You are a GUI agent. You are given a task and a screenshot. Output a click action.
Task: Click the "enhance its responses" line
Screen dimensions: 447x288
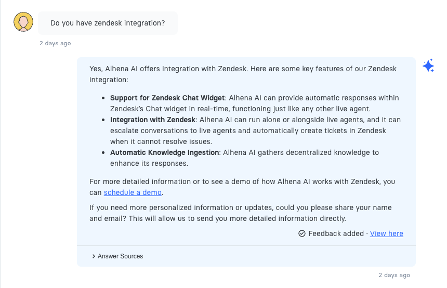pyautogui.click(x=149, y=163)
